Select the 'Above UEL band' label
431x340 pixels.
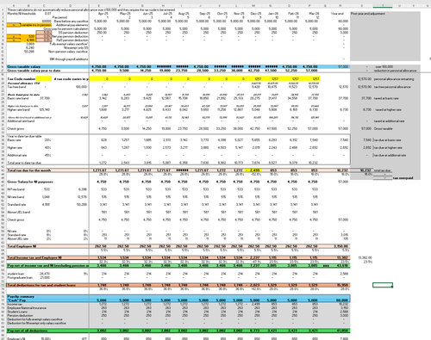point(19,212)
